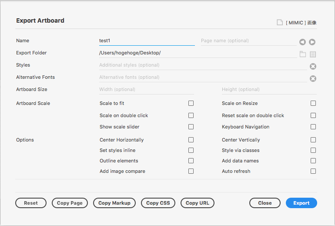Go to previous artboard arrow icon
The height and width of the screenshot is (226, 335).
[302, 42]
